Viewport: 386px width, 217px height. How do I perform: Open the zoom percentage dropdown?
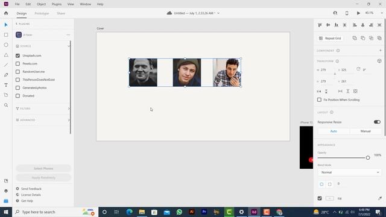(382, 13)
